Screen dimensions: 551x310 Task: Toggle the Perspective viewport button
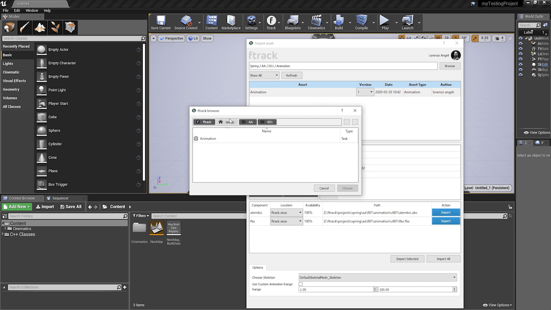(x=171, y=38)
